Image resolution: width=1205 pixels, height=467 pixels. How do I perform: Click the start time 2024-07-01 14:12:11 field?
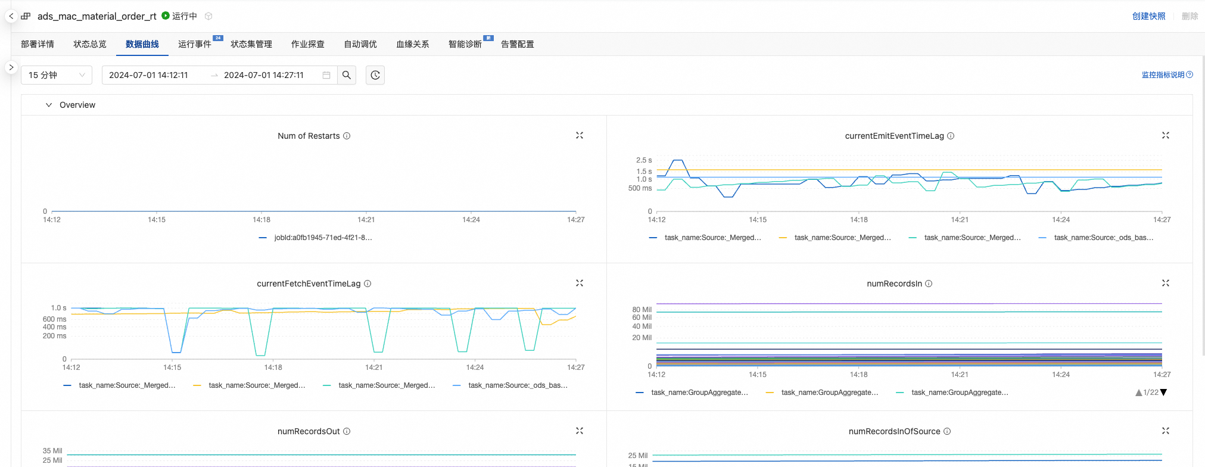tap(148, 75)
